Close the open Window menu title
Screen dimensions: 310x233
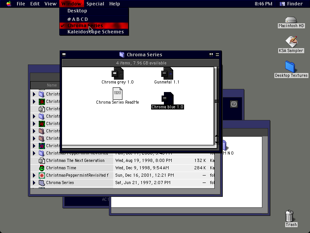tap(71, 4)
